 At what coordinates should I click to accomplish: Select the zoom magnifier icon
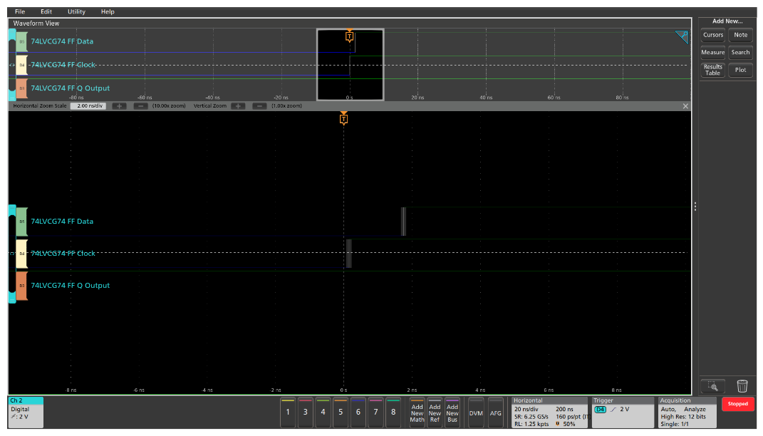[713, 385]
